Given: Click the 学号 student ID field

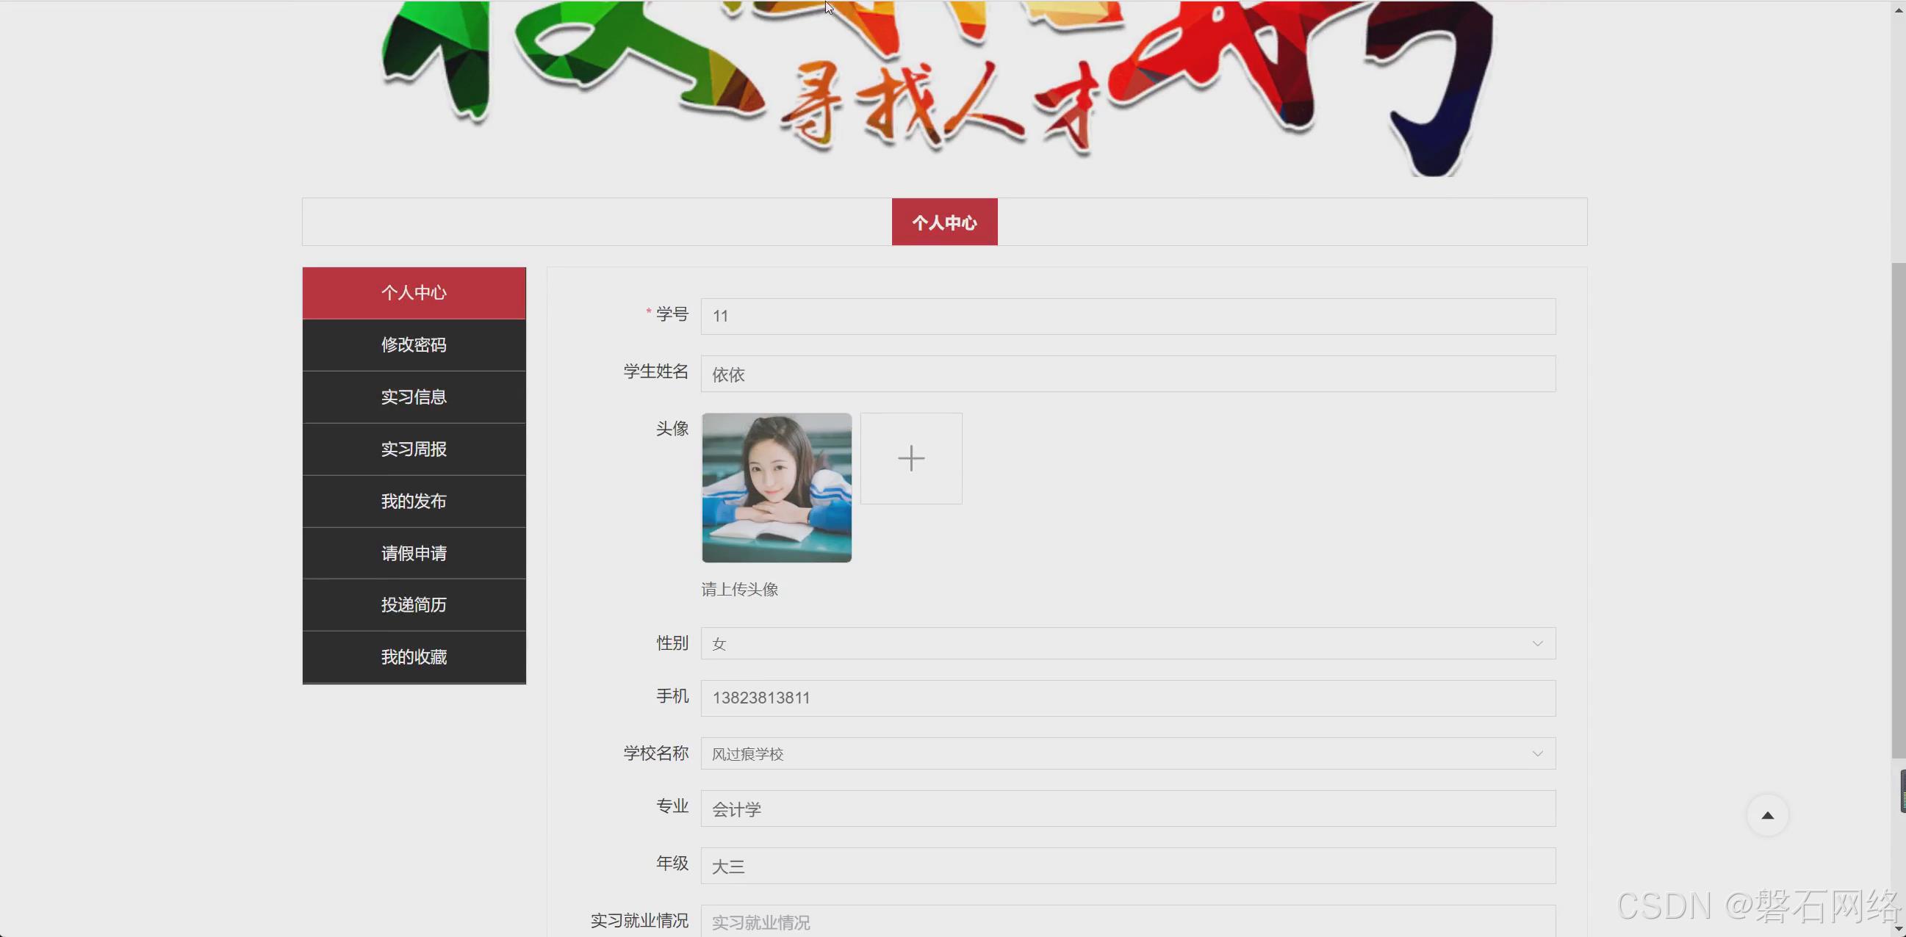Looking at the screenshot, I should pyautogui.click(x=1126, y=316).
